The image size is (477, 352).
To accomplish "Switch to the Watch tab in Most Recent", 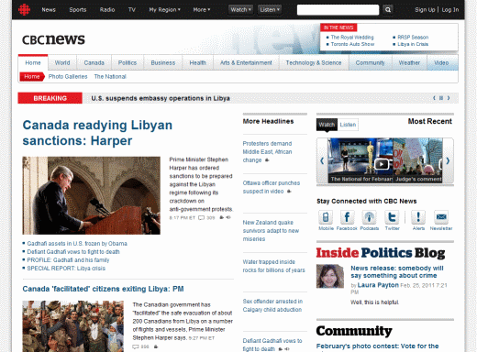I will click(327, 125).
